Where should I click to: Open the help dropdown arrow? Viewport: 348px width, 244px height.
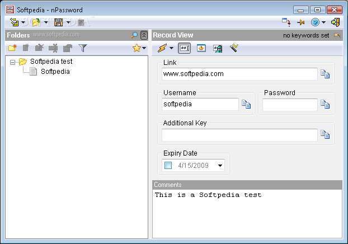tap(323, 22)
